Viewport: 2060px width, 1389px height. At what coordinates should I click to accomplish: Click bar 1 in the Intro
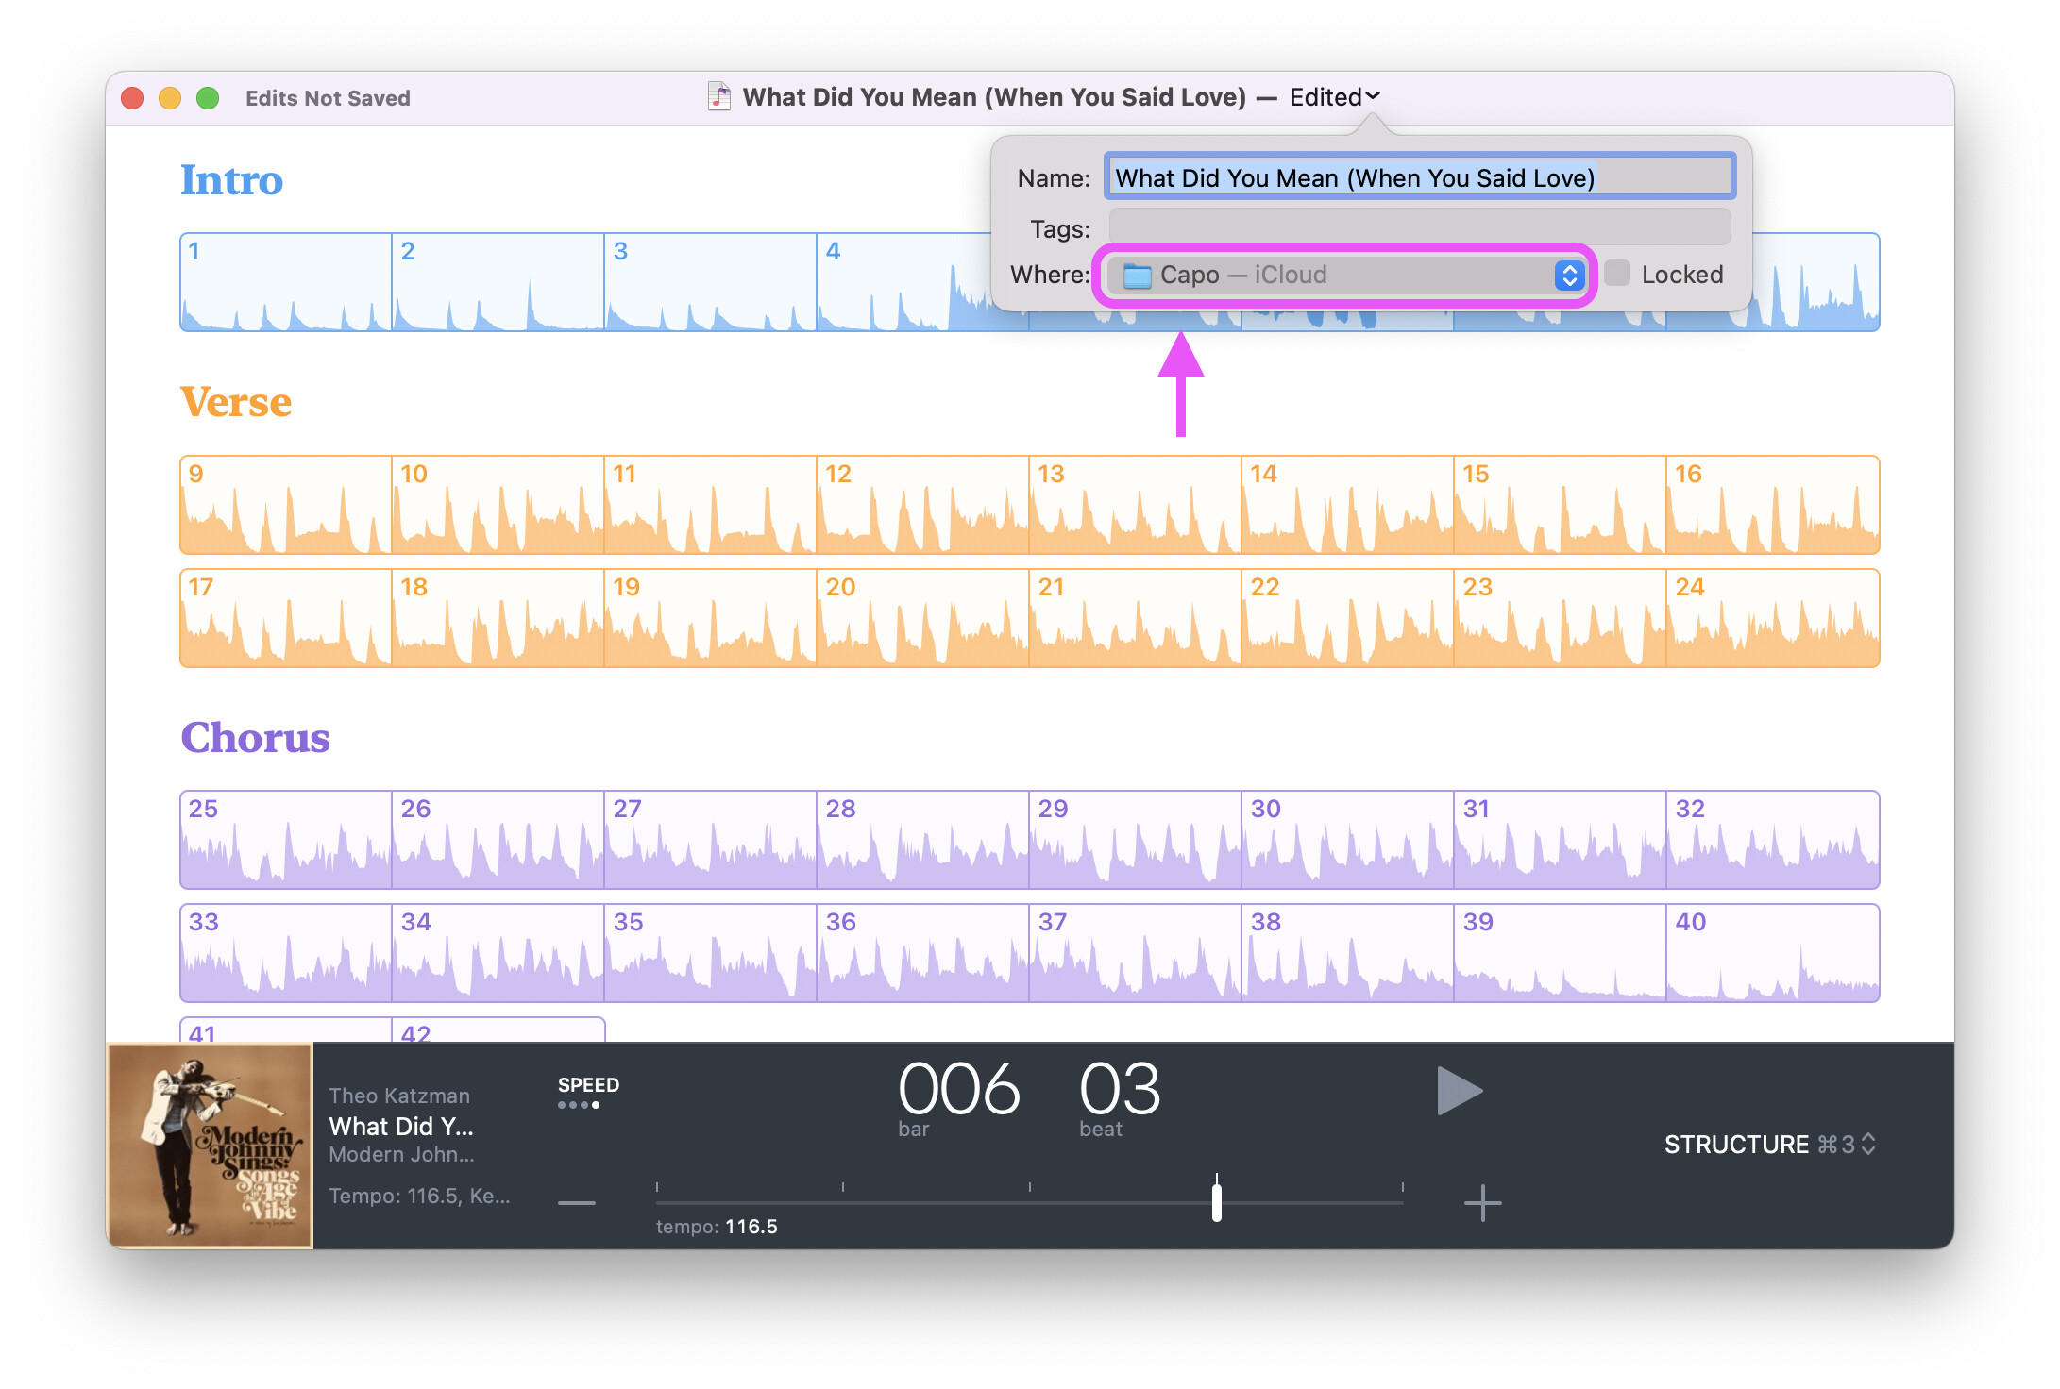tap(286, 282)
